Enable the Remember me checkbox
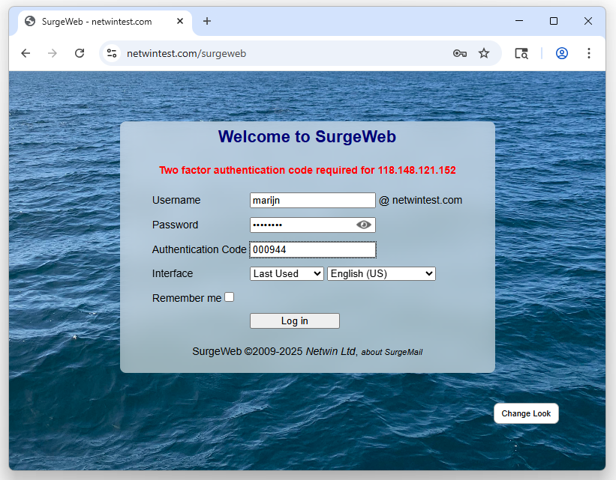 click(x=230, y=297)
